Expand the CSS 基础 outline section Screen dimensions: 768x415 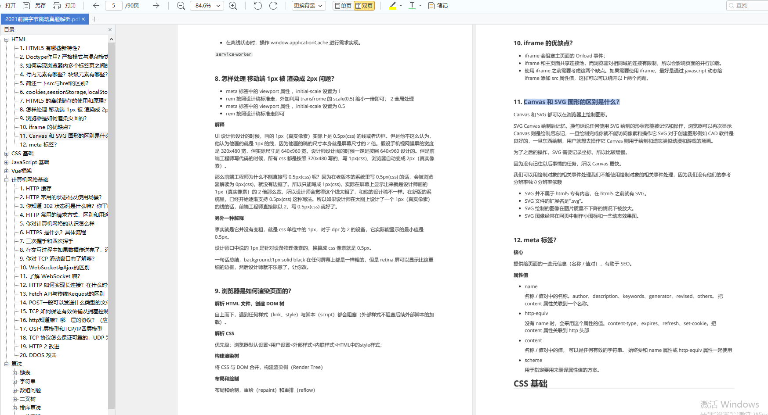click(7, 154)
